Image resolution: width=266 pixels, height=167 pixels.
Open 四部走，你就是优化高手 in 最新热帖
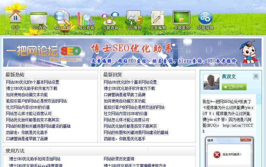click(27, 132)
